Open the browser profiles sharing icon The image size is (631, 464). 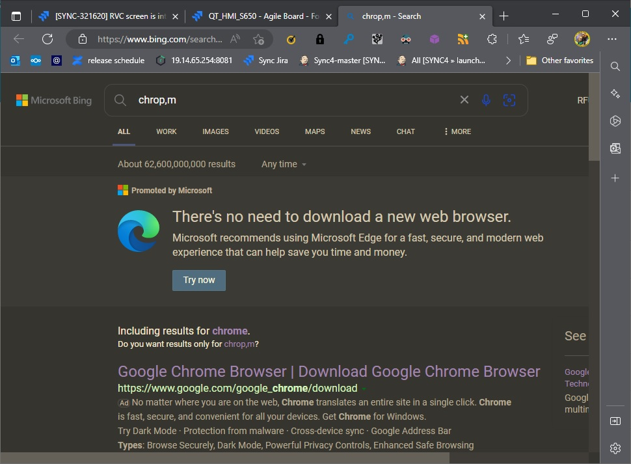point(552,39)
